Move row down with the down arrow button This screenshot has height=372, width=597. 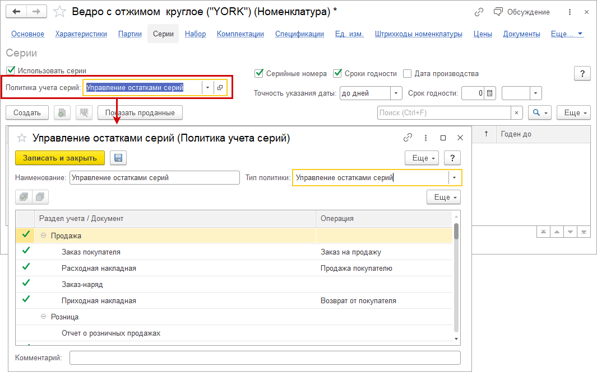[x=570, y=232]
